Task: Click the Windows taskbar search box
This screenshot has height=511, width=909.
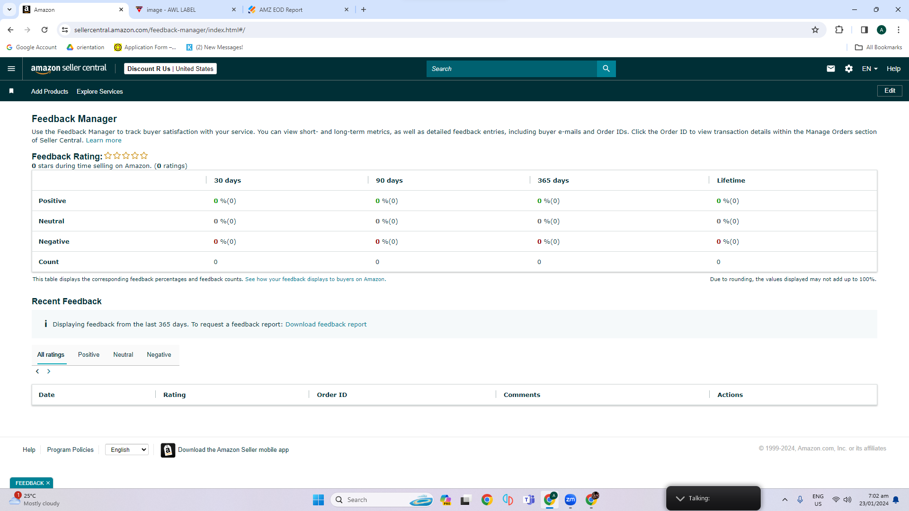Action: [x=382, y=500]
